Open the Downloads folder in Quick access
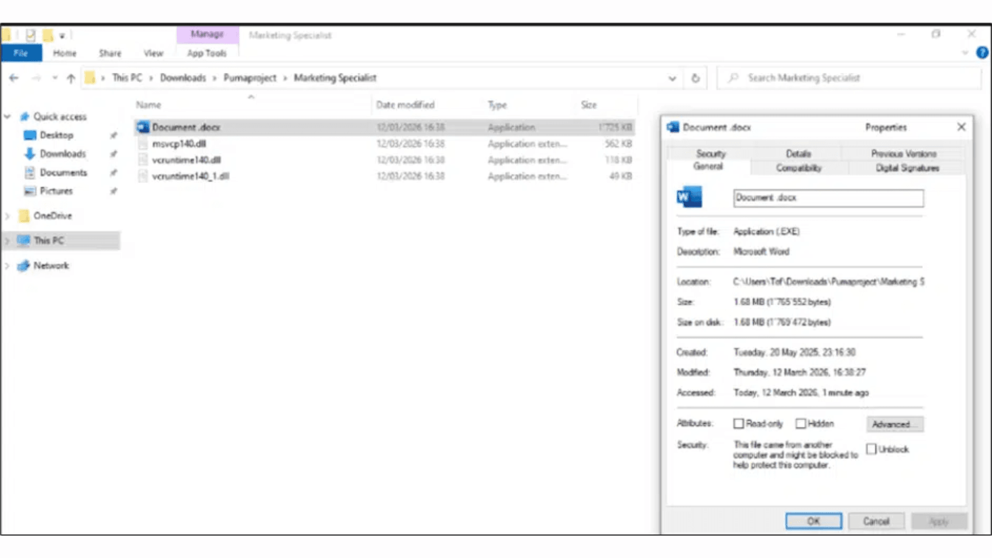This screenshot has height=558, width=992. 63,153
